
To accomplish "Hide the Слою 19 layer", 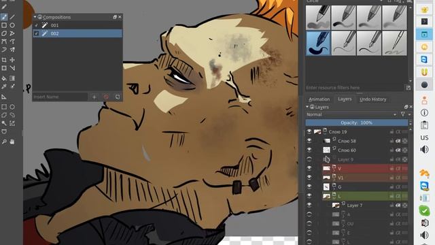I will [309, 131].
